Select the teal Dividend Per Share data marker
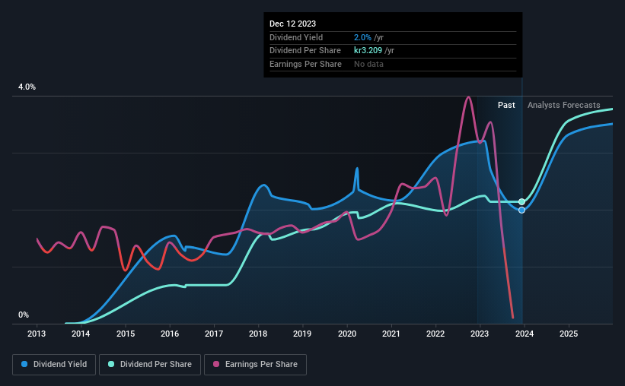625x386 pixels. coord(521,202)
